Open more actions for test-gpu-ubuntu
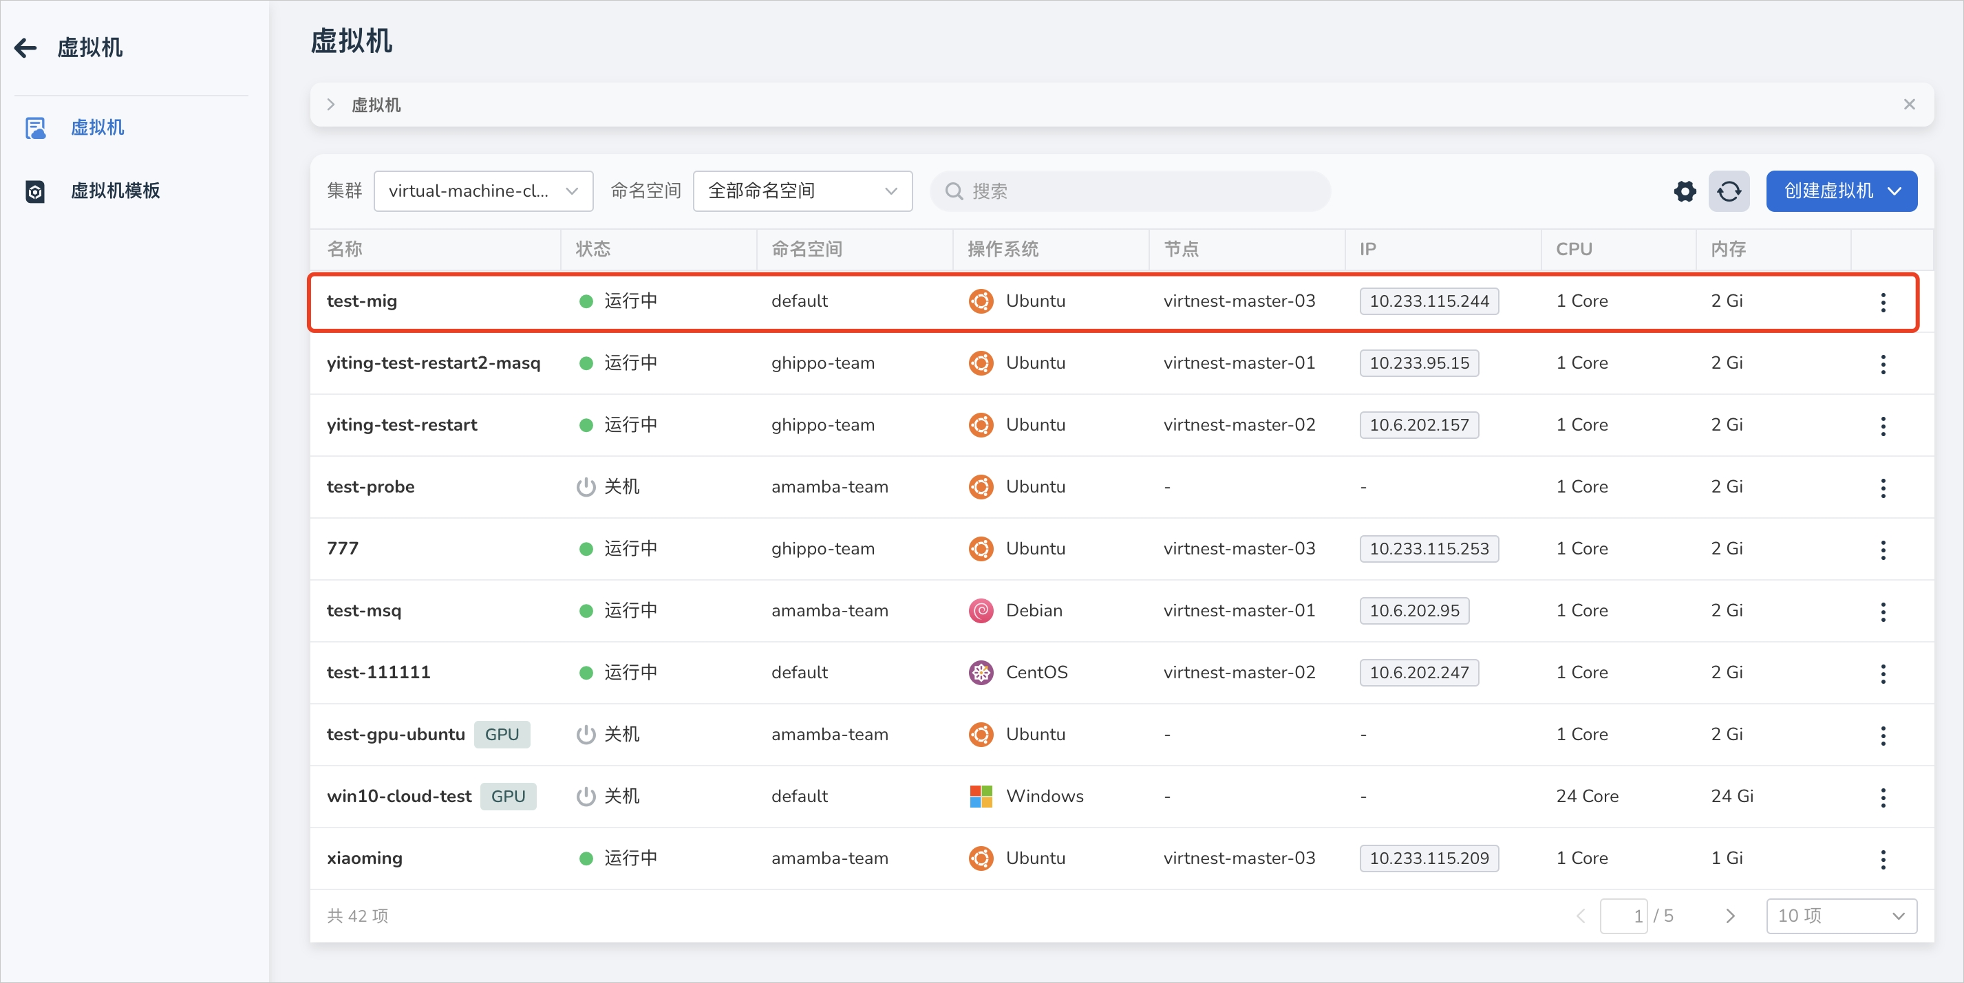The image size is (1964, 983). pyautogui.click(x=1882, y=735)
